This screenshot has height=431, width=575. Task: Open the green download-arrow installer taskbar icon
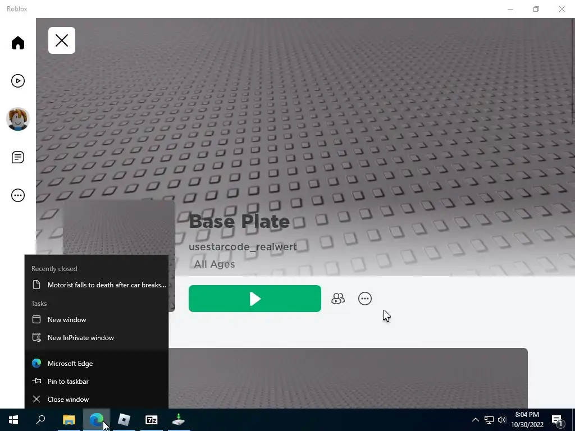(179, 420)
